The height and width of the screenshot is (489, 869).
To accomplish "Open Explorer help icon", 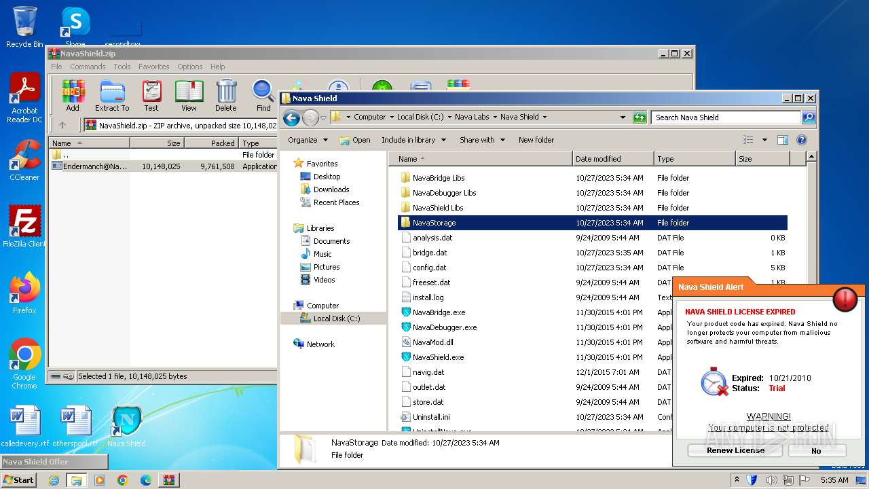I will (801, 140).
